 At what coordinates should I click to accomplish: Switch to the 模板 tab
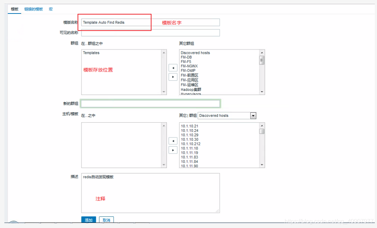[15, 9]
